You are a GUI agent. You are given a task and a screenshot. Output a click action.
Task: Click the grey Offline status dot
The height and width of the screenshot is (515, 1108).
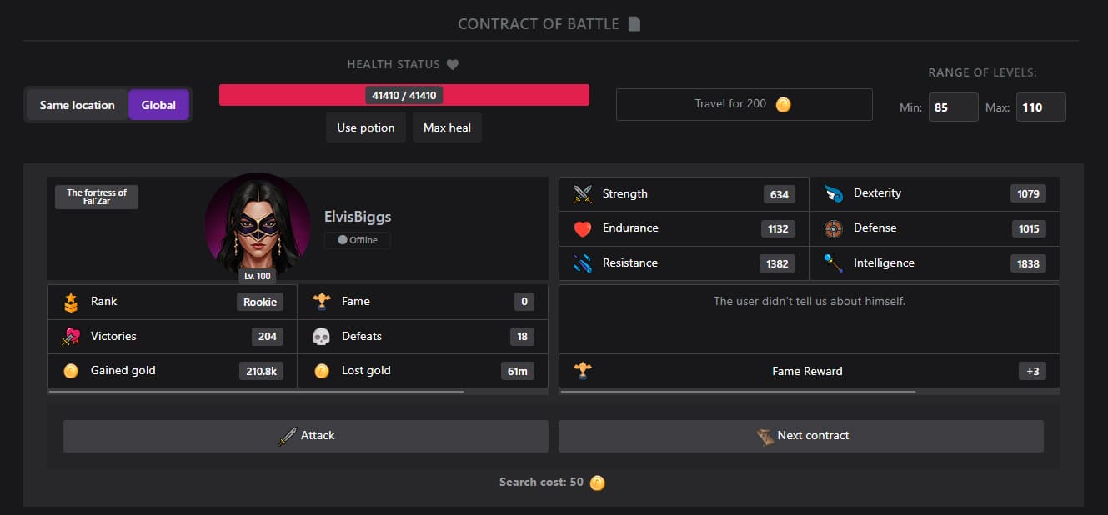tap(342, 240)
